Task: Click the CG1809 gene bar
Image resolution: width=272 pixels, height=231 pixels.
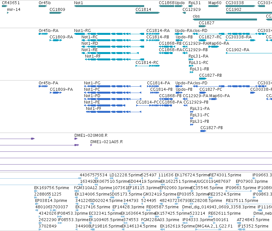Action: coord(56,13)
